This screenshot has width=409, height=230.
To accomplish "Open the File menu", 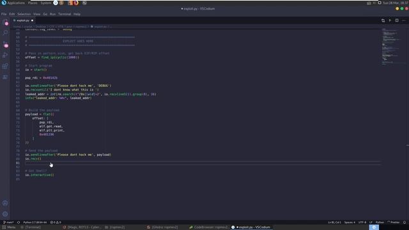I will 4,14.
